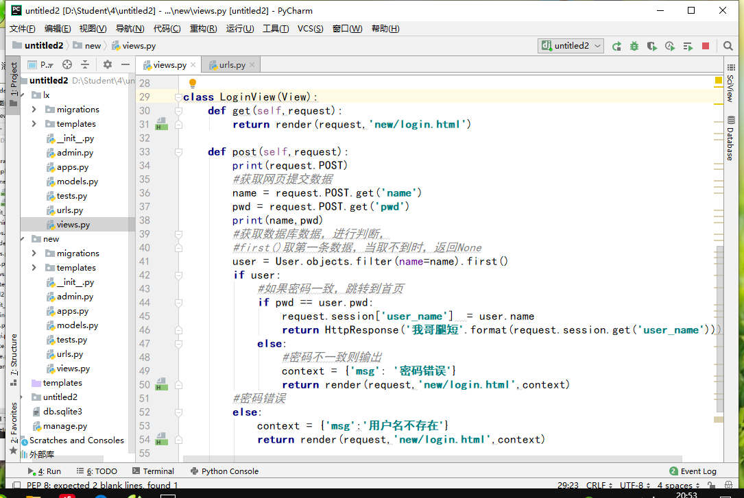Click the yellow lightbulb intention icon

193,84
